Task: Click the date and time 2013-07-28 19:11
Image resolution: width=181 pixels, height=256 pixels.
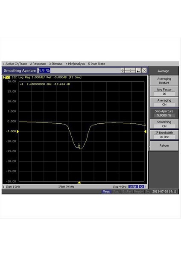Action: coord(164,192)
